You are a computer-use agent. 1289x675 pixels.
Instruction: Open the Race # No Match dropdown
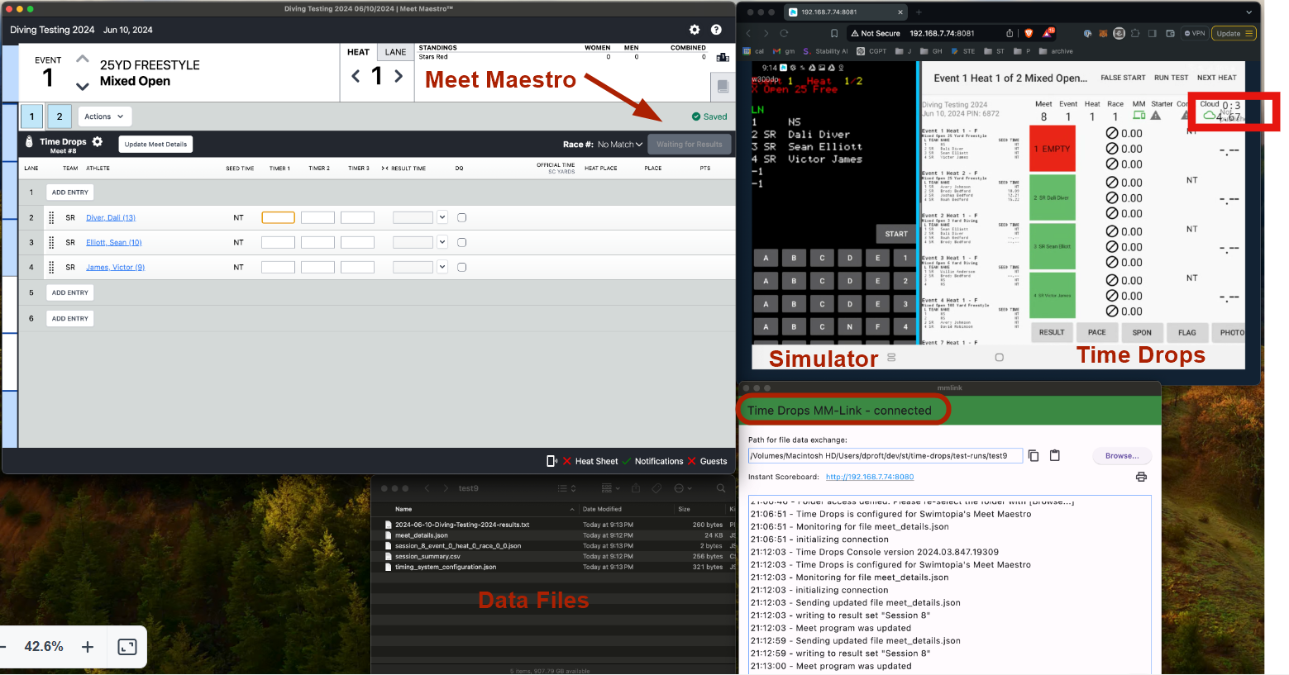(x=618, y=144)
